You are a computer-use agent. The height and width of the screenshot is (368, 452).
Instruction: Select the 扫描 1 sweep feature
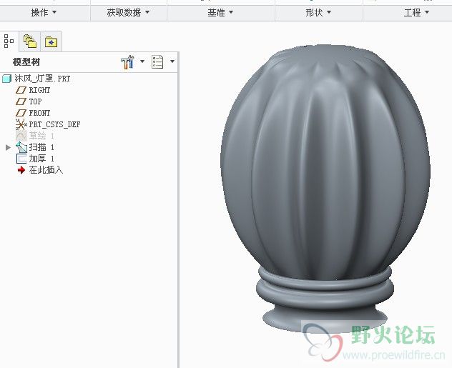[41, 147]
